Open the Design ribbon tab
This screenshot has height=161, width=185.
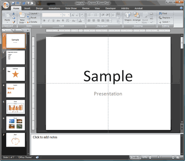39,8
